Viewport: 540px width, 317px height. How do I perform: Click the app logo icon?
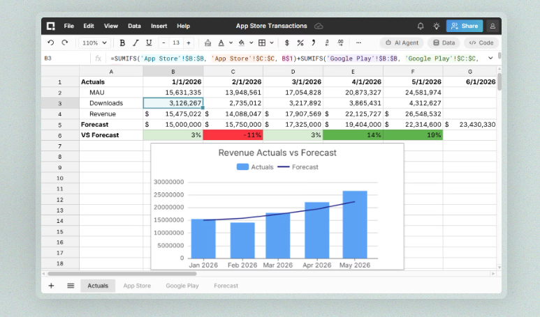(x=51, y=26)
